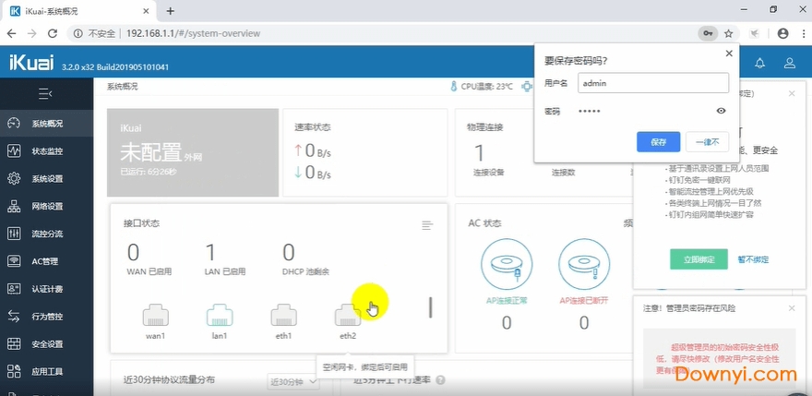The width and height of the screenshot is (812, 396).
Task: Click the 立即绑定 button
Action: pos(699,259)
